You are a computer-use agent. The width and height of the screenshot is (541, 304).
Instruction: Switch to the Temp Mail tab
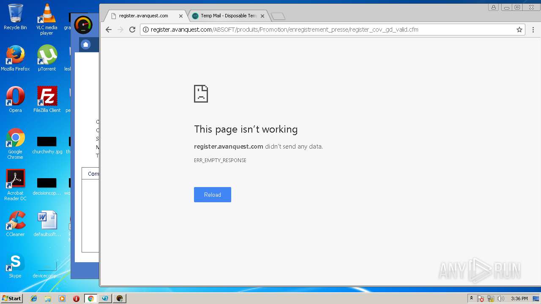(x=228, y=16)
